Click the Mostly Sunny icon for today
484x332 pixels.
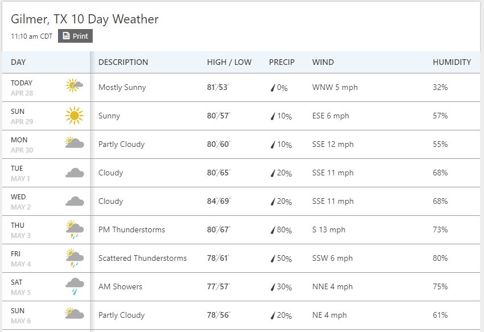[x=75, y=85]
